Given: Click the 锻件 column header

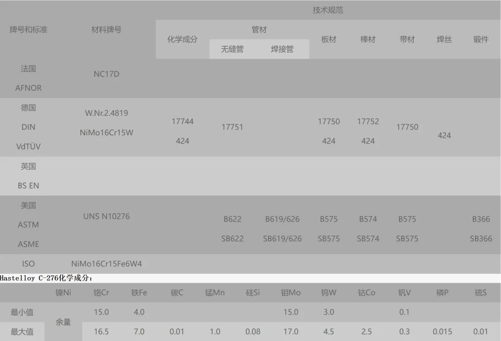Looking at the screenshot, I should (x=481, y=39).
